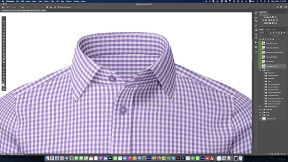Image resolution: width=288 pixels, height=162 pixels.
Task: Open the Window menu
Action: (x=76, y=1)
